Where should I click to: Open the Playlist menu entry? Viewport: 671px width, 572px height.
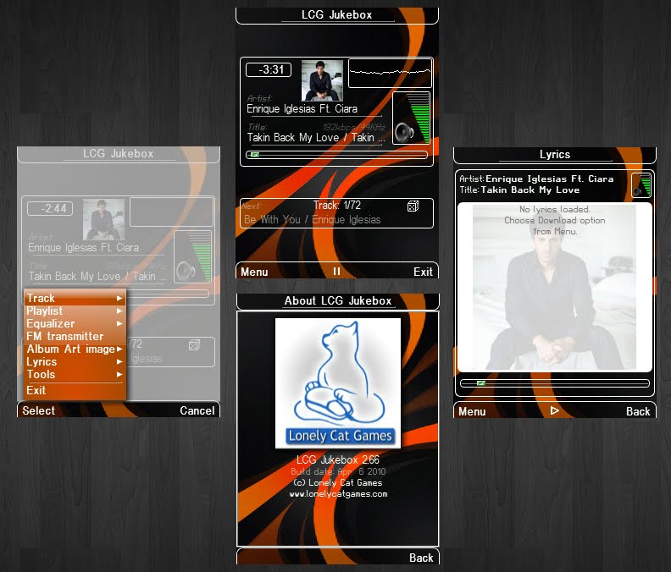click(x=75, y=311)
